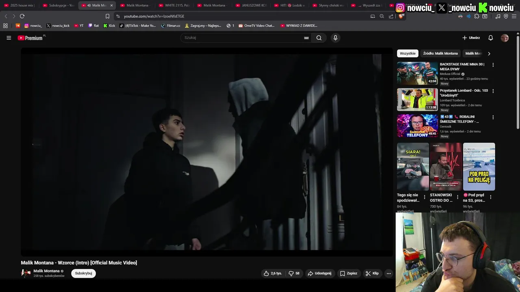The width and height of the screenshot is (520, 292).
Task: Start voice search with microphone icon
Action: (335, 38)
